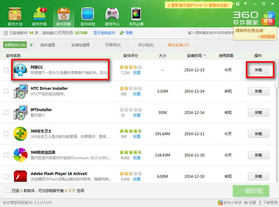Expand the chevron beside 全部软件(34)
279x207 pixels.
click(31, 45)
